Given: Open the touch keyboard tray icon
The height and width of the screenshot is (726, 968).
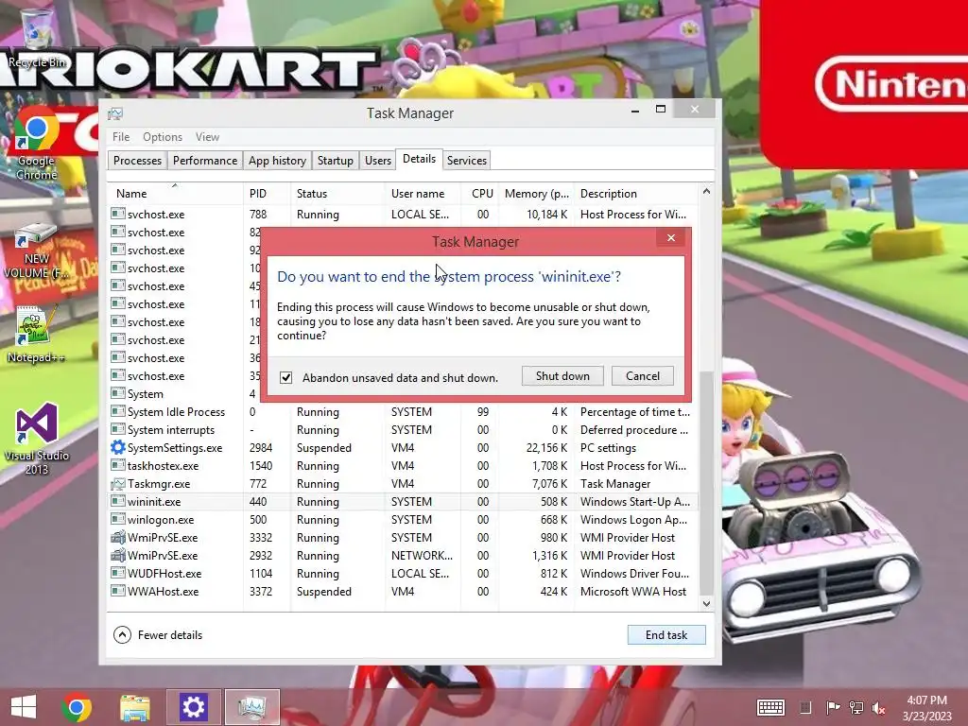Looking at the screenshot, I should 770,707.
